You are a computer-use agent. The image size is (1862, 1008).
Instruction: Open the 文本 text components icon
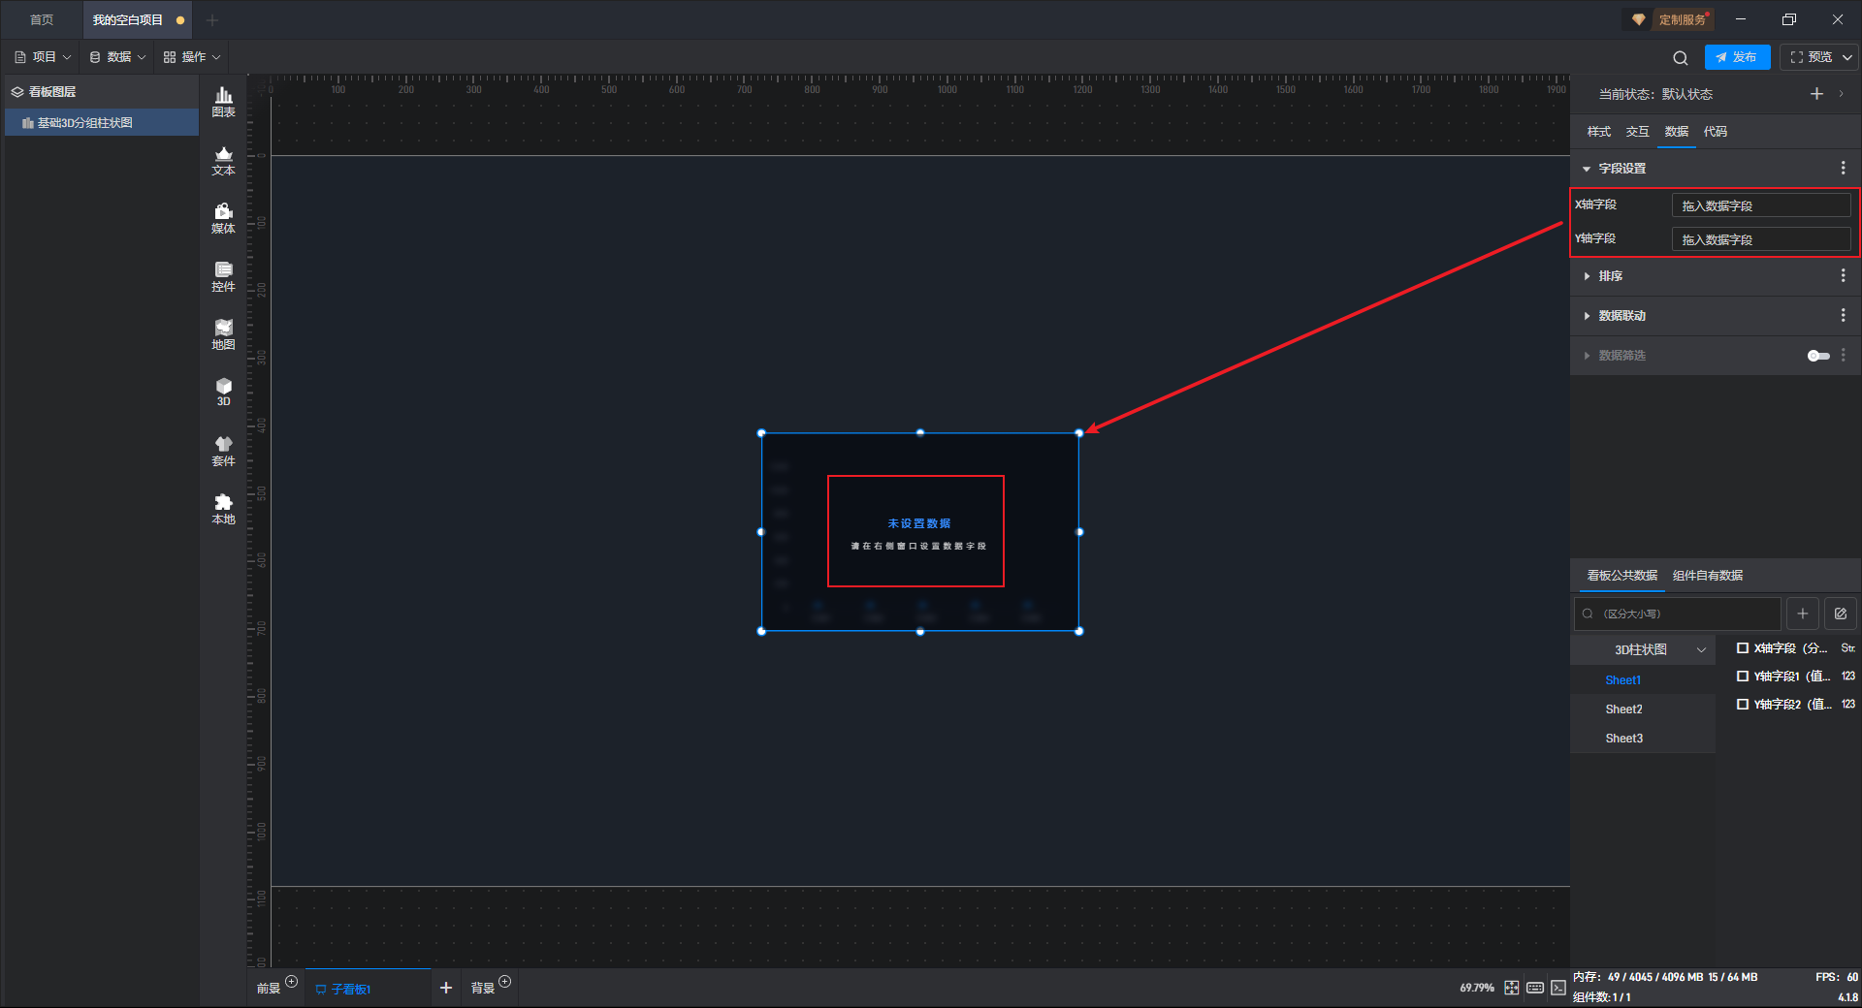[x=223, y=160]
